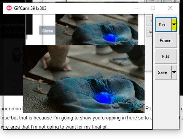This screenshot has height=138, width=183.
Task: Click the Rec button in GifCam
Action: (163, 25)
